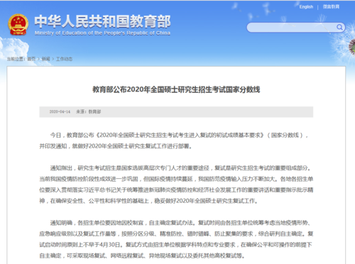
Task: Click the article headline 教育部公布2020年全国硕士研究生招生考试国家分数线
Action: tap(176, 89)
